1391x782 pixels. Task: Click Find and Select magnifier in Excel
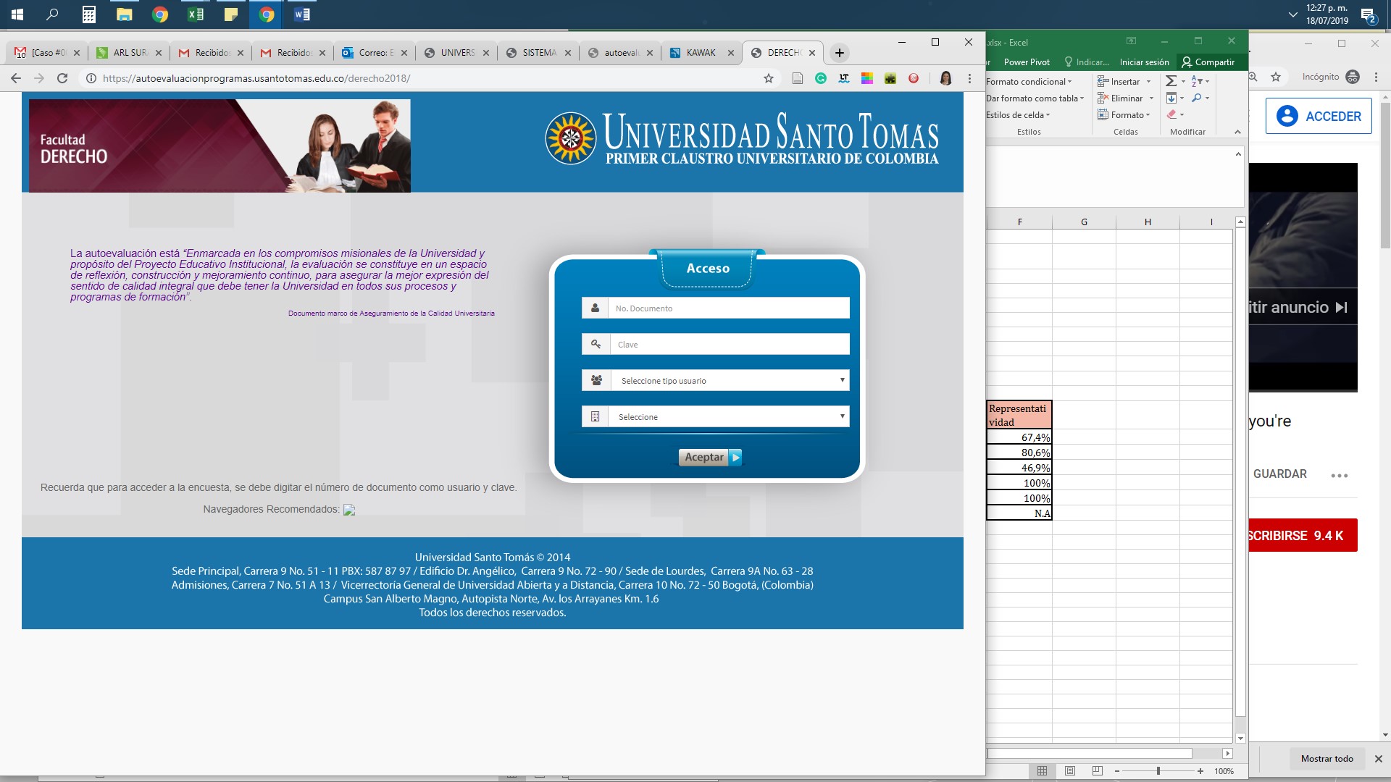pos(1197,98)
